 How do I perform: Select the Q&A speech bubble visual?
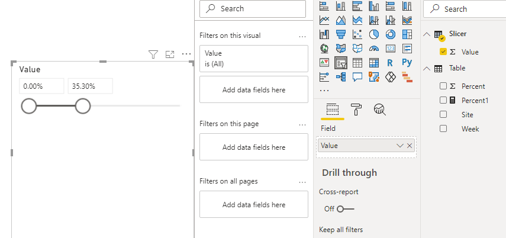[357, 76]
